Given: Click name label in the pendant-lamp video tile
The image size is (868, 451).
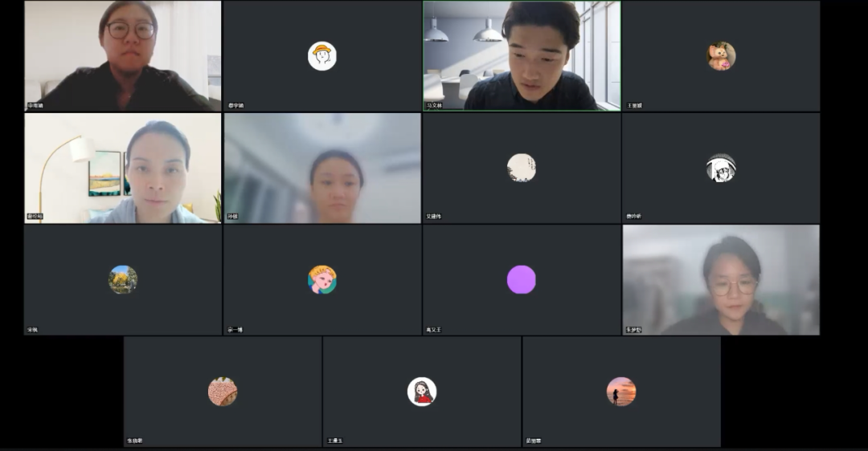Looking at the screenshot, I should [x=435, y=106].
